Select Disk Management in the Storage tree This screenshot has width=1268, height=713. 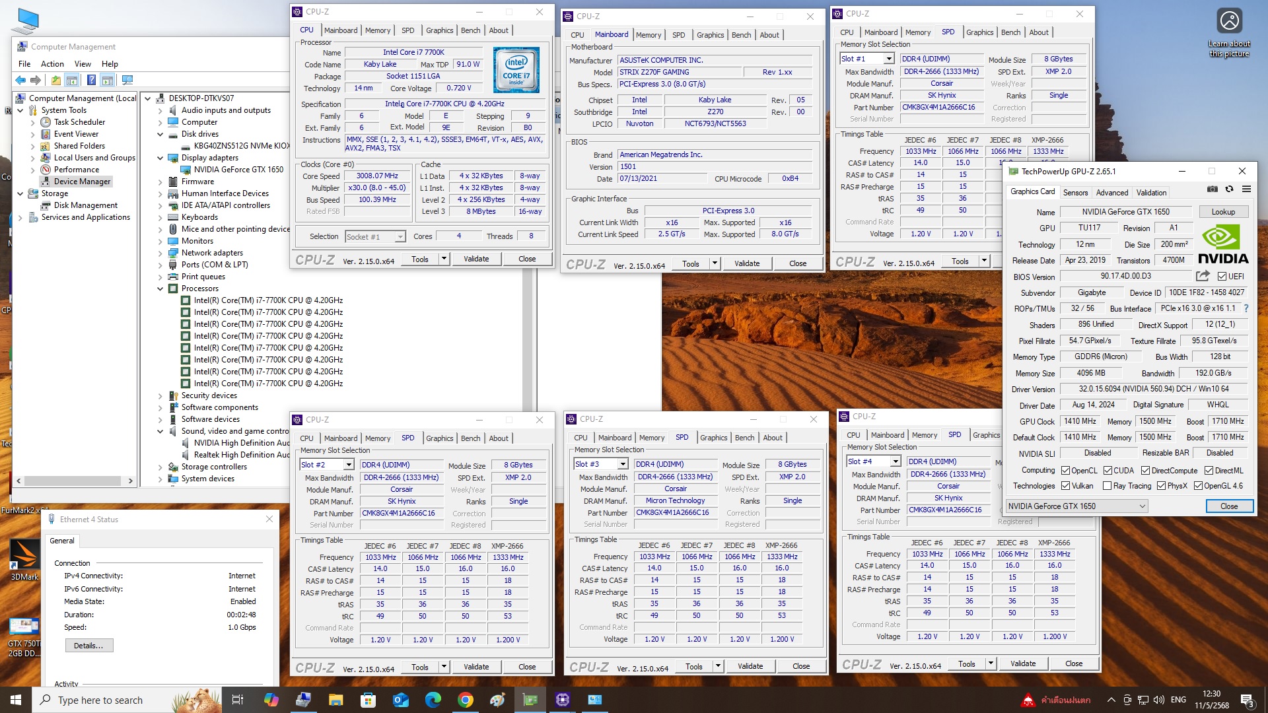85,205
